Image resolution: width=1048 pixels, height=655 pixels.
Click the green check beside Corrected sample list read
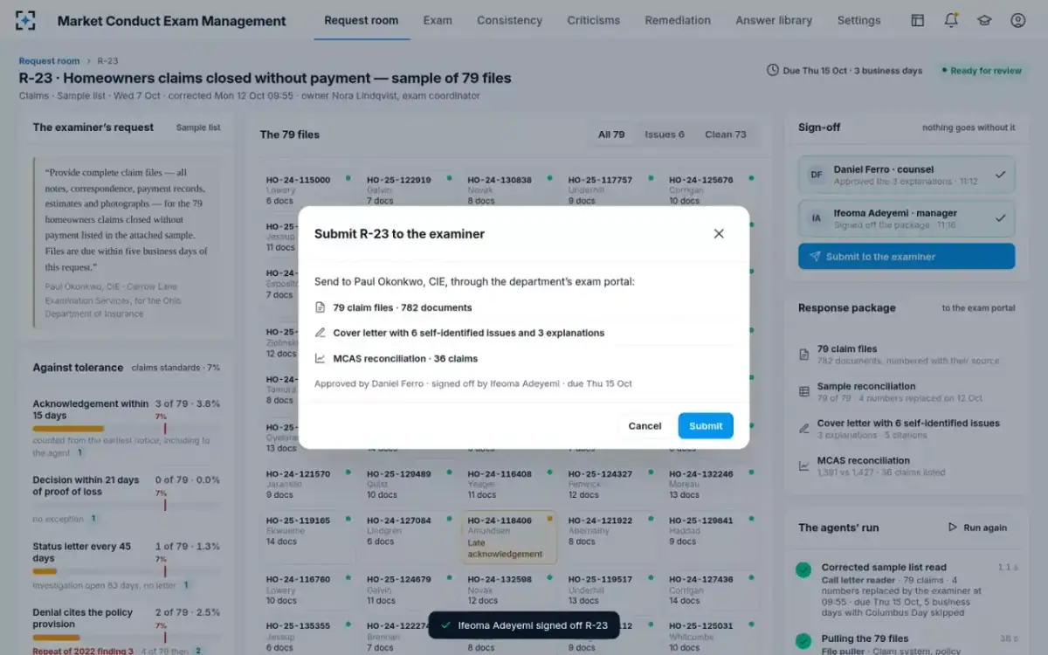(x=803, y=570)
